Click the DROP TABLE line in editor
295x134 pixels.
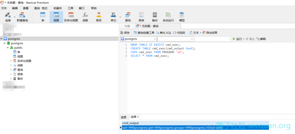tap(155, 45)
